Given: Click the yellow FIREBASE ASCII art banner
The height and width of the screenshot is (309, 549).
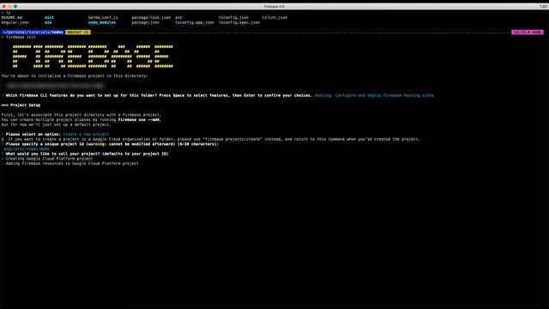Looking at the screenshot, I should pos(93,56).
